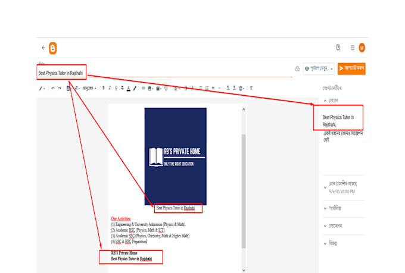Expand the বিকল্প options section

click(325, 243)
